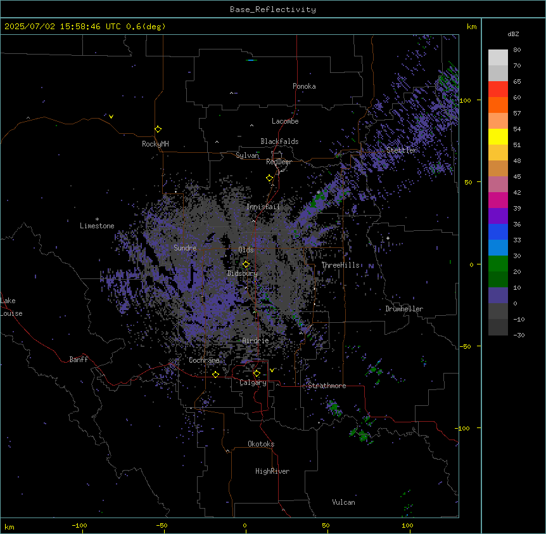Select the light gray 70-80 dBZ swatch
This screenshot has height=534, width=546.
click(x=498, y=58)
